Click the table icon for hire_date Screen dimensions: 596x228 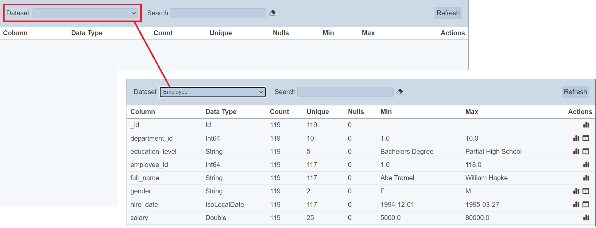[586, 204]
